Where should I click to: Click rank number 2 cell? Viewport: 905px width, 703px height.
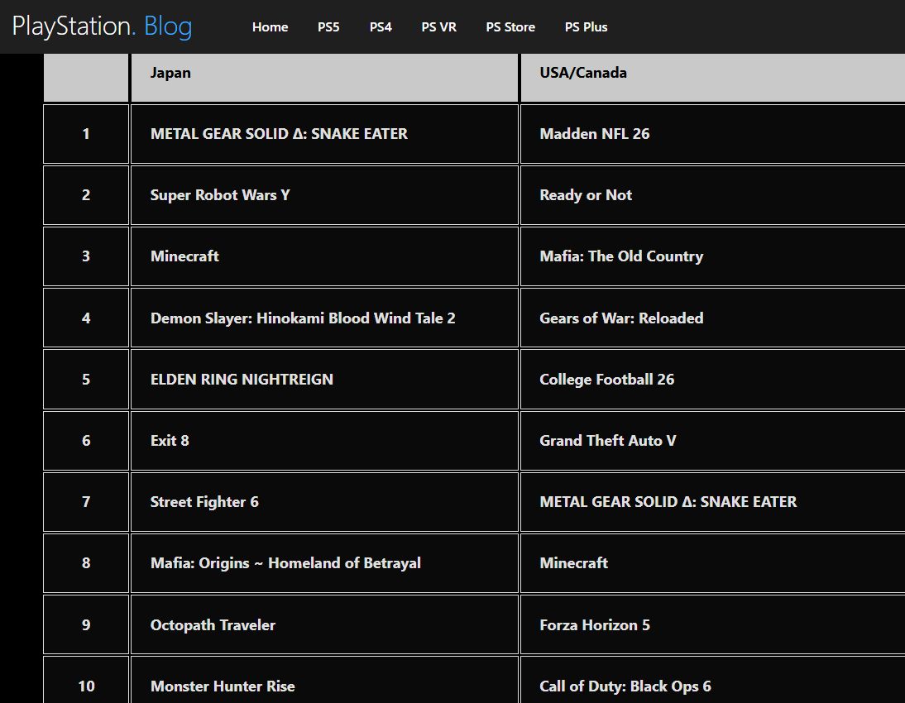(86, 195)
